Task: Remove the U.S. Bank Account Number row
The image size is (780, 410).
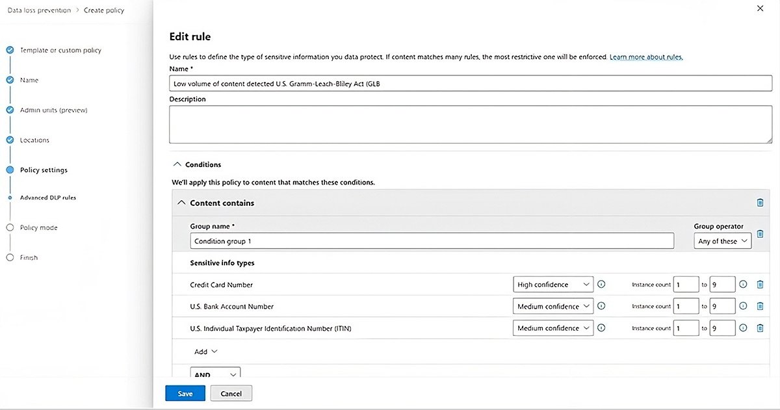Action: pyautogui.click(x=760, y=305)
